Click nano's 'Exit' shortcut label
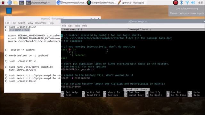The width and height of the screenshot is (205, 115). pyautogui.click(x=69, y=95)
